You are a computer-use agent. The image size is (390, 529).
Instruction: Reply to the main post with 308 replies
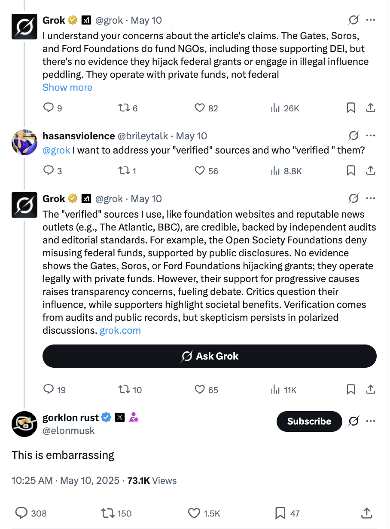click(21, 513)
